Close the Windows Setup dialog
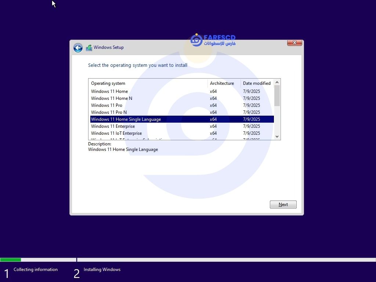The height and width of the screenshot is (282, 376). (x=294, y=43)
